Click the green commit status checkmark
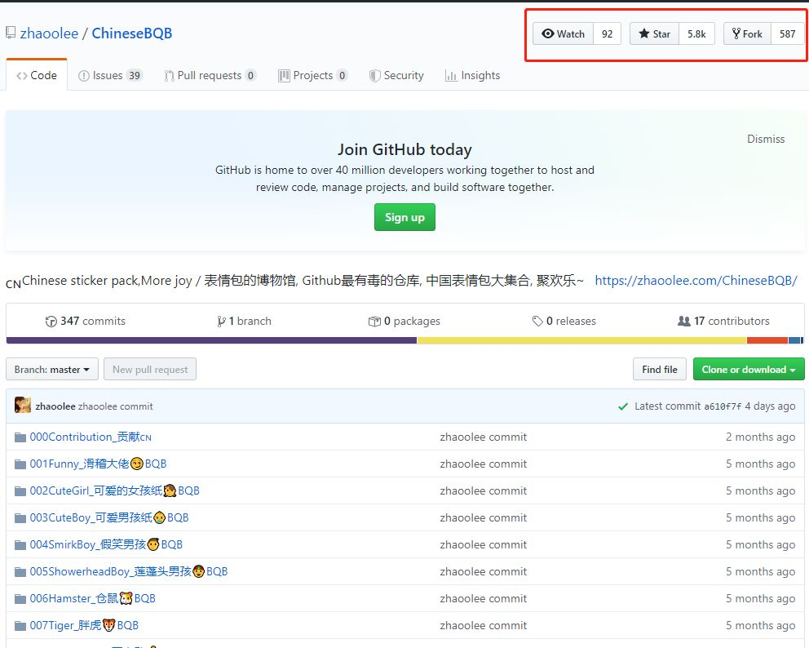 coord(623,406)
